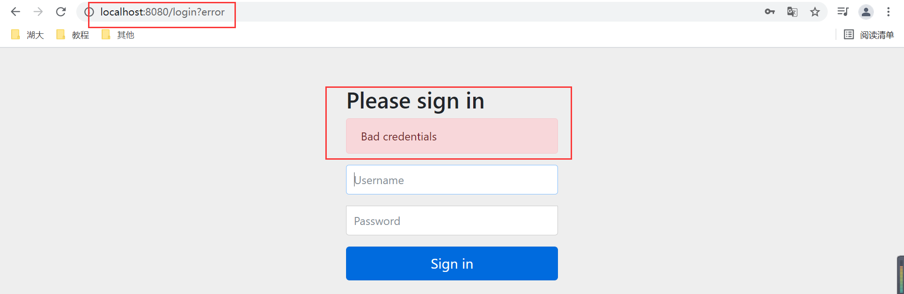Open the 湖大 bookmark folder
This screenshot has height=294, width=904.
pos(27,35)
